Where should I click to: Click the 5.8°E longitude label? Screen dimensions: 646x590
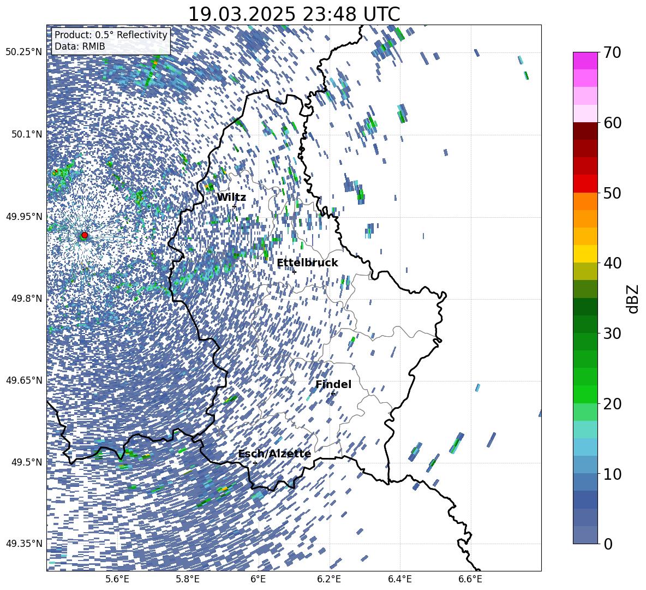click(x=188, y=579)
